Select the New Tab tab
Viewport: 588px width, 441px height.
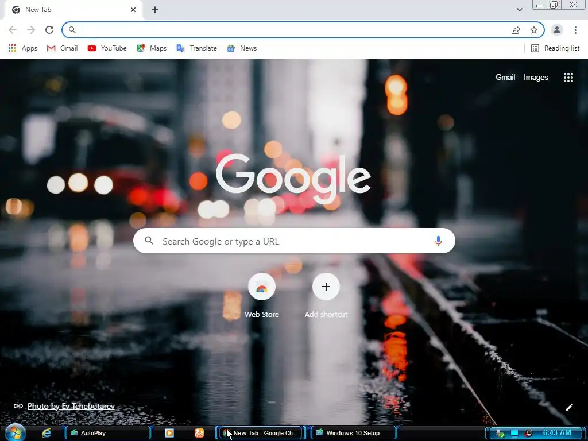(x=74, y=10)
